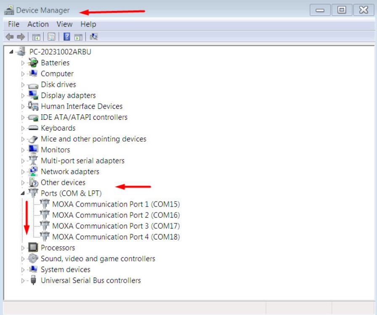Click the PC-20231002ARBU computer icon
Viewport: 377px width, 315px height.
coord(21,51)
